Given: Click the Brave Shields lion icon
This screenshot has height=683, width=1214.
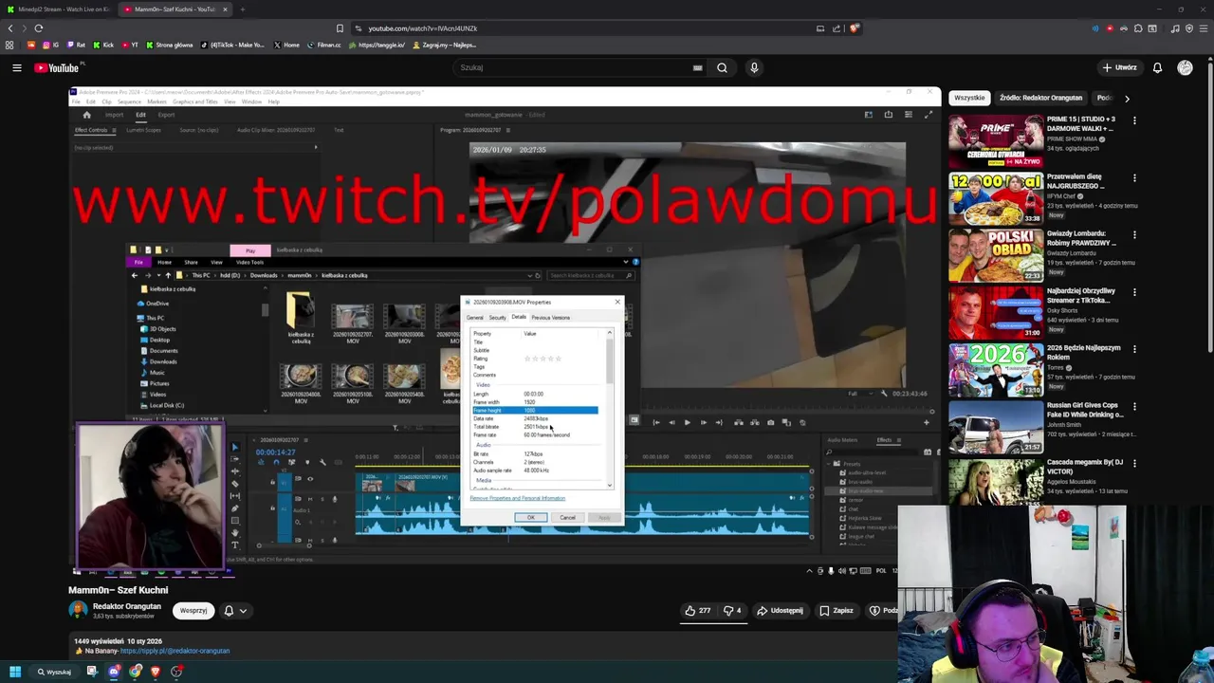Looking at the screenshot, I should tap(854, 28).
